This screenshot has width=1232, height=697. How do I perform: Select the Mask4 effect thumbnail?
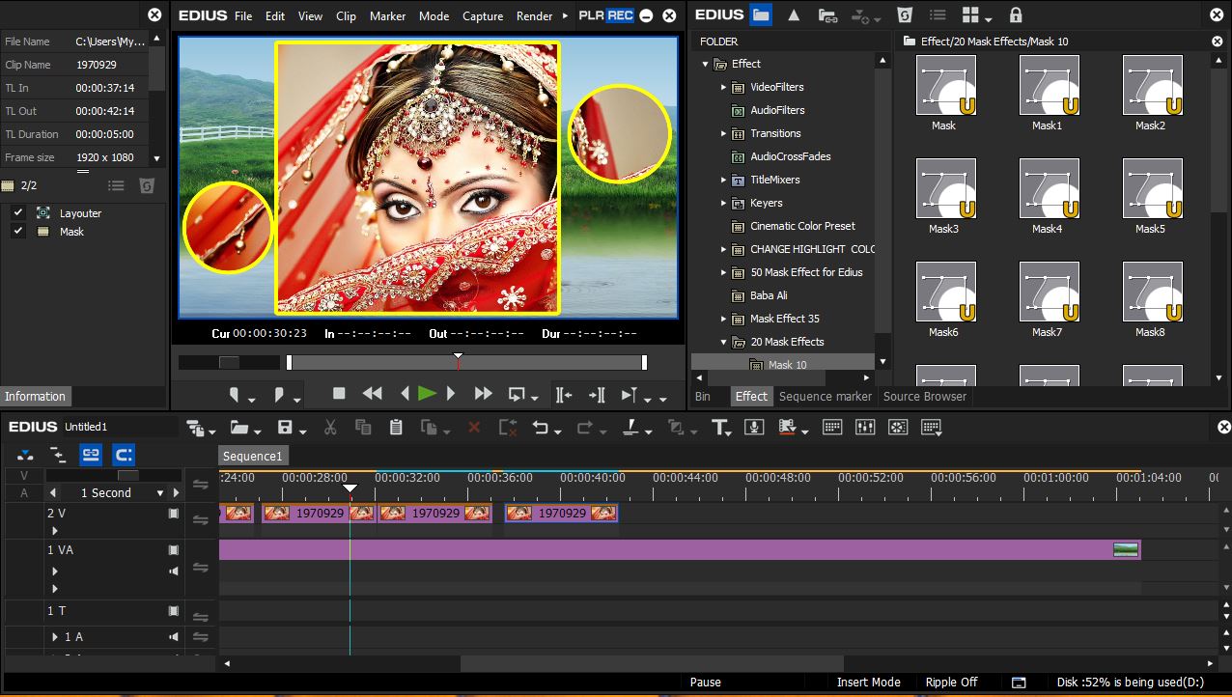[1049, 188]
